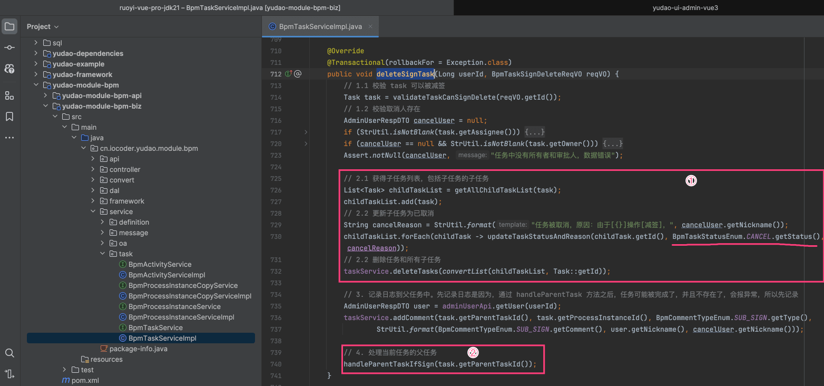This screenshot has height=386, width=824.
Task: Open the Project tool window icon
Action: click(9, 26)
